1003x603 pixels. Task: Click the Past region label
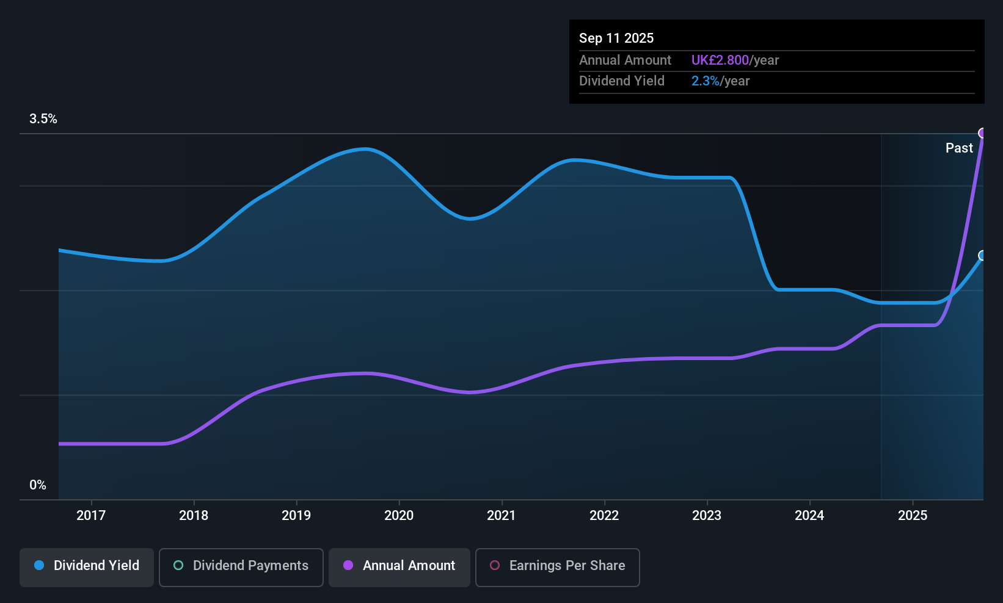[959, 148]
